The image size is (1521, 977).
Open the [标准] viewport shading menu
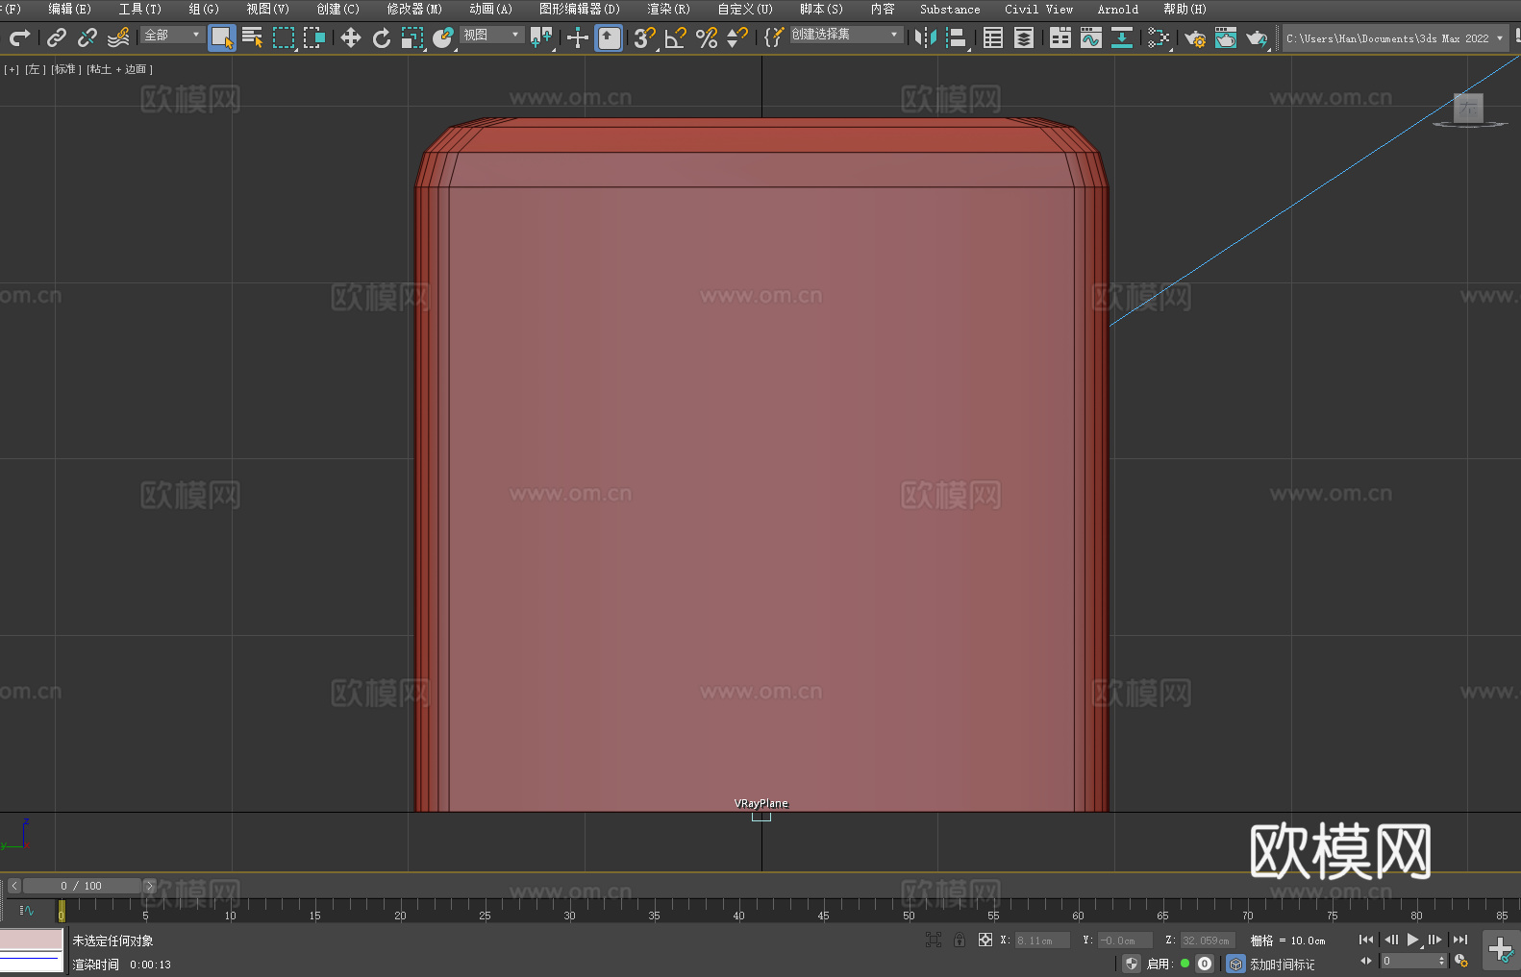66,69
